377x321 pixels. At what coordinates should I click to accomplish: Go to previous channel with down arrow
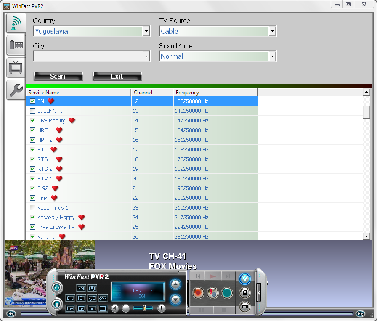point(175,300)
